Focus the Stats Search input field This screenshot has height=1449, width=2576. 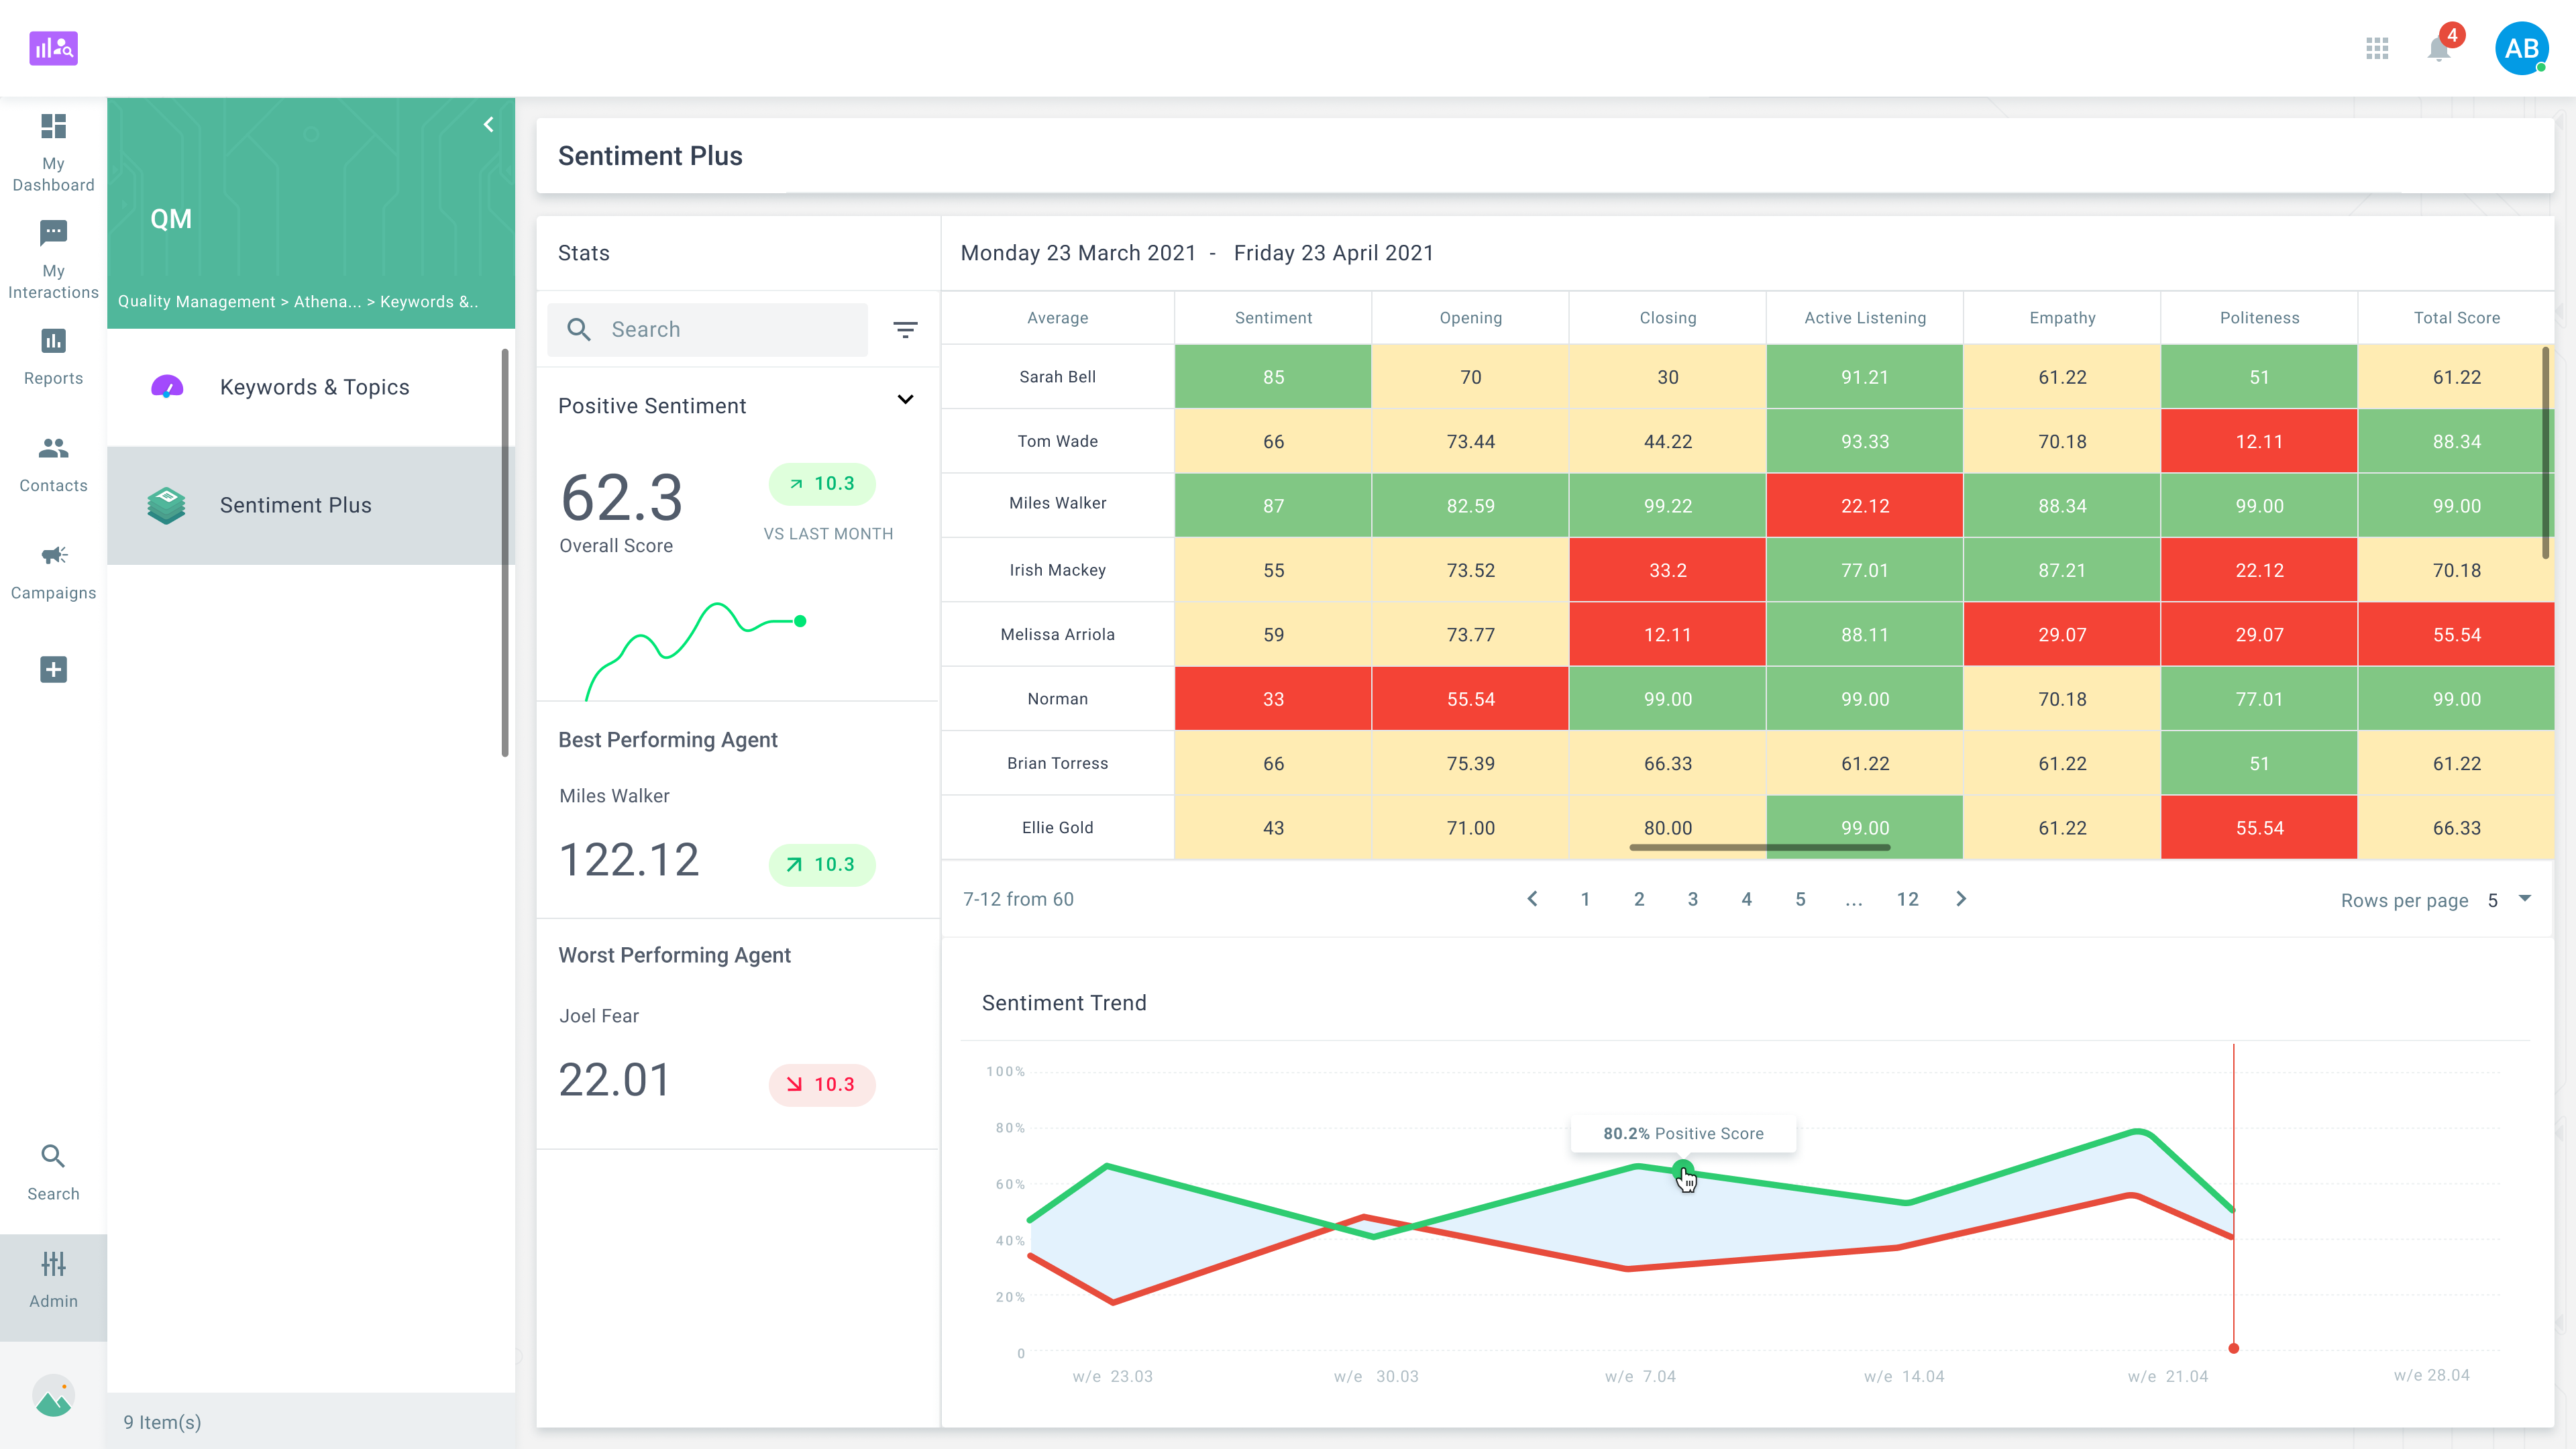(707, 329)
